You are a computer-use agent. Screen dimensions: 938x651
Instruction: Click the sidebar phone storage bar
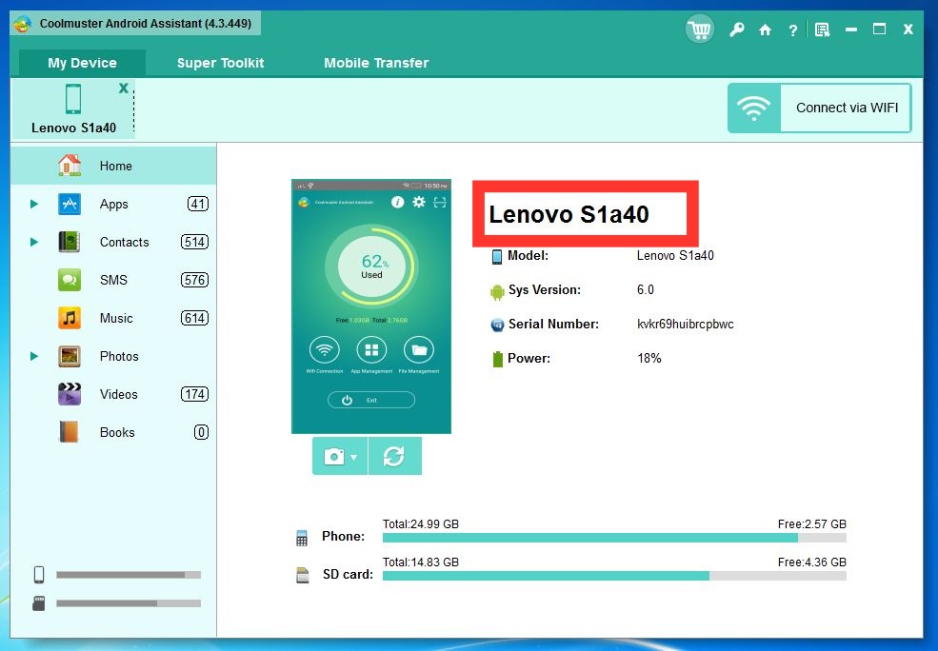point(129,575)
